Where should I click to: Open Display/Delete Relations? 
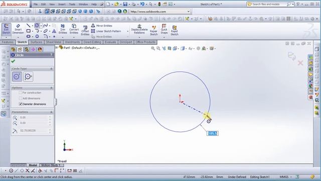[139, 29]
